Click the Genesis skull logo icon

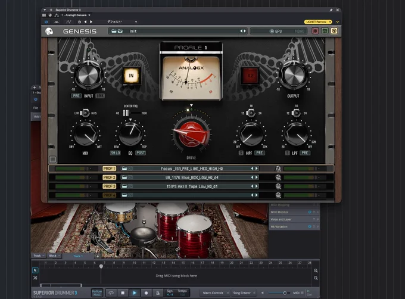(49, 31)
